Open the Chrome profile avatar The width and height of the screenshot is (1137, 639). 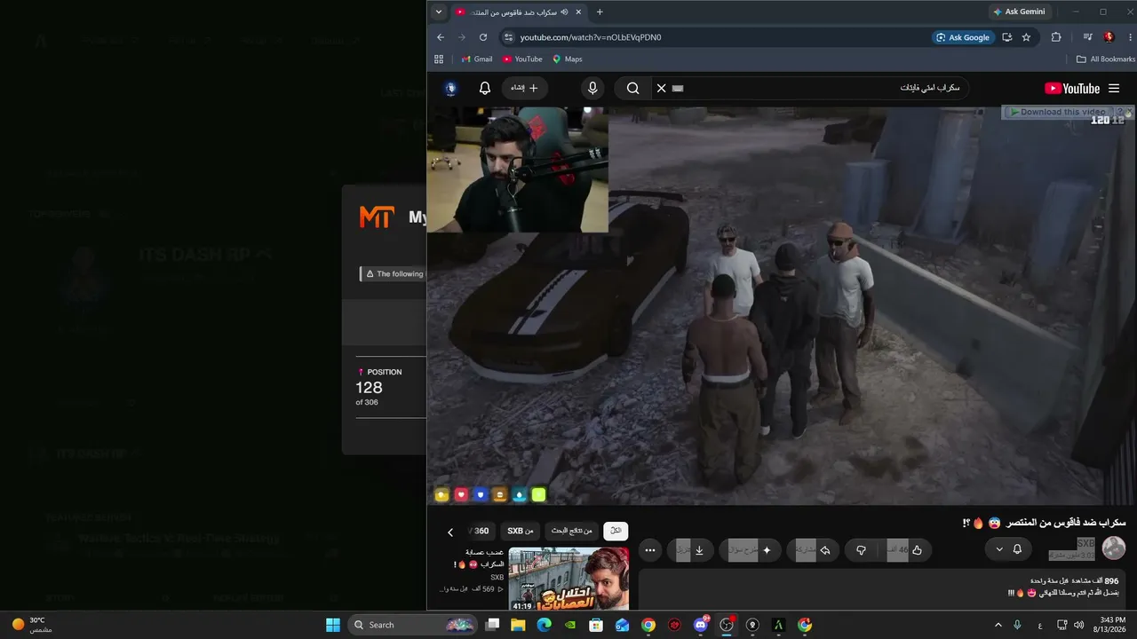tap(1109, 37)
